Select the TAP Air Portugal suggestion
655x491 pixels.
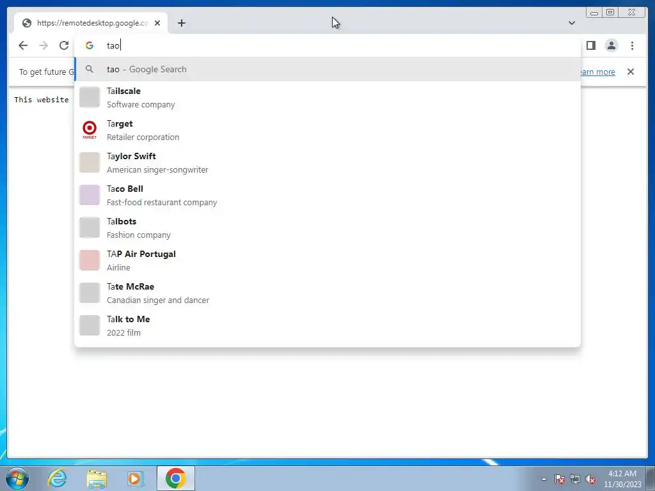click(x=327, y=260)
